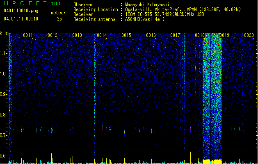Click the HROFFT program title text
The width and height of the screenshot is (258, 164).
pos(25,3)
